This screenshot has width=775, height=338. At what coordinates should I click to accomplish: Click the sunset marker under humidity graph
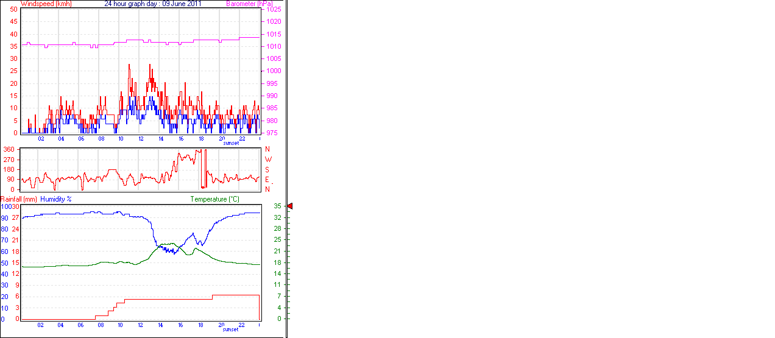pyautogui.click(x=231, y=329)
